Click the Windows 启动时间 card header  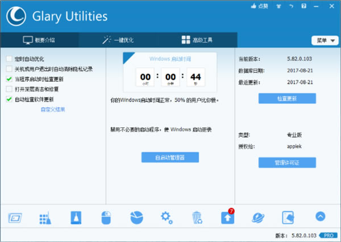point(170,59)
